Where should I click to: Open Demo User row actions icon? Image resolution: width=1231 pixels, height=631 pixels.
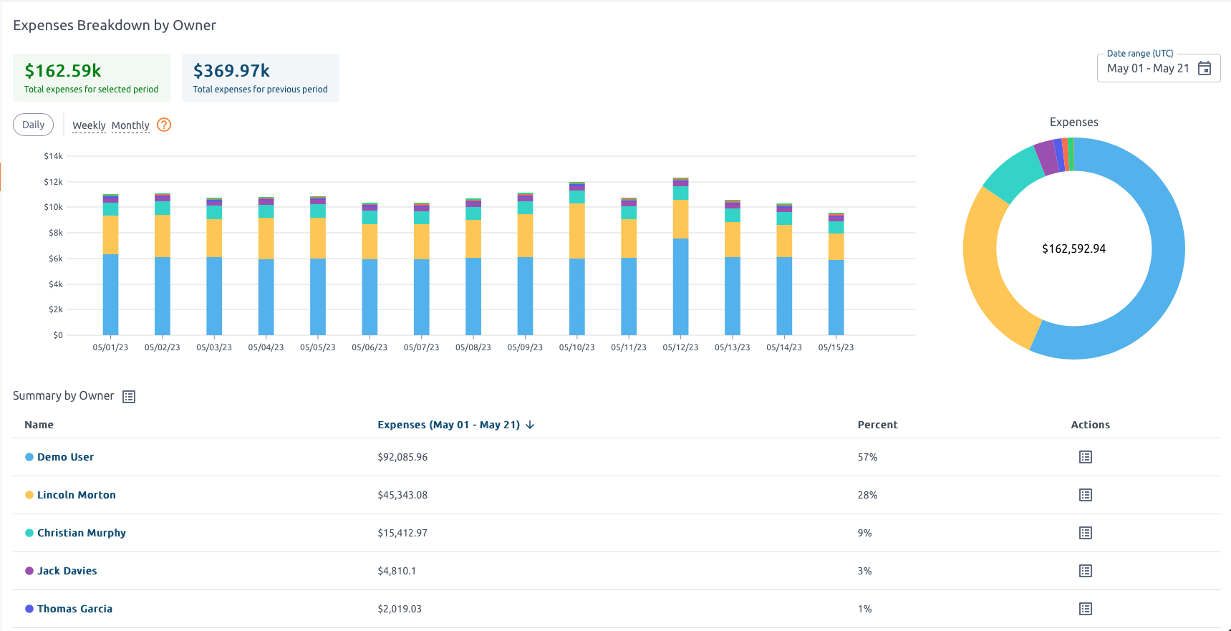(1086, 457)
